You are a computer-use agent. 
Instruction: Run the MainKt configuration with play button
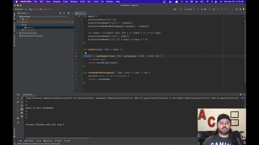point(198,9)
